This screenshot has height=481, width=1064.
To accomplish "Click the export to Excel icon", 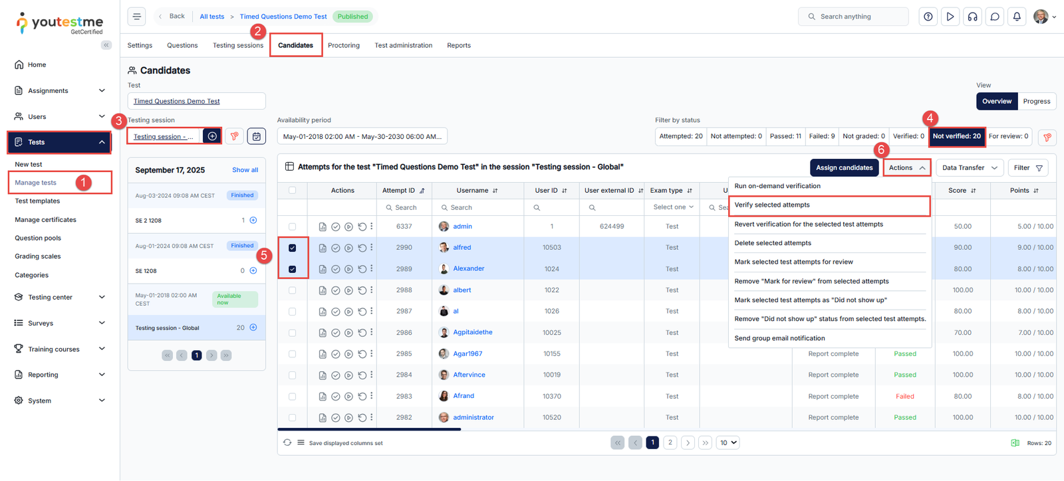I will 1015,443.
